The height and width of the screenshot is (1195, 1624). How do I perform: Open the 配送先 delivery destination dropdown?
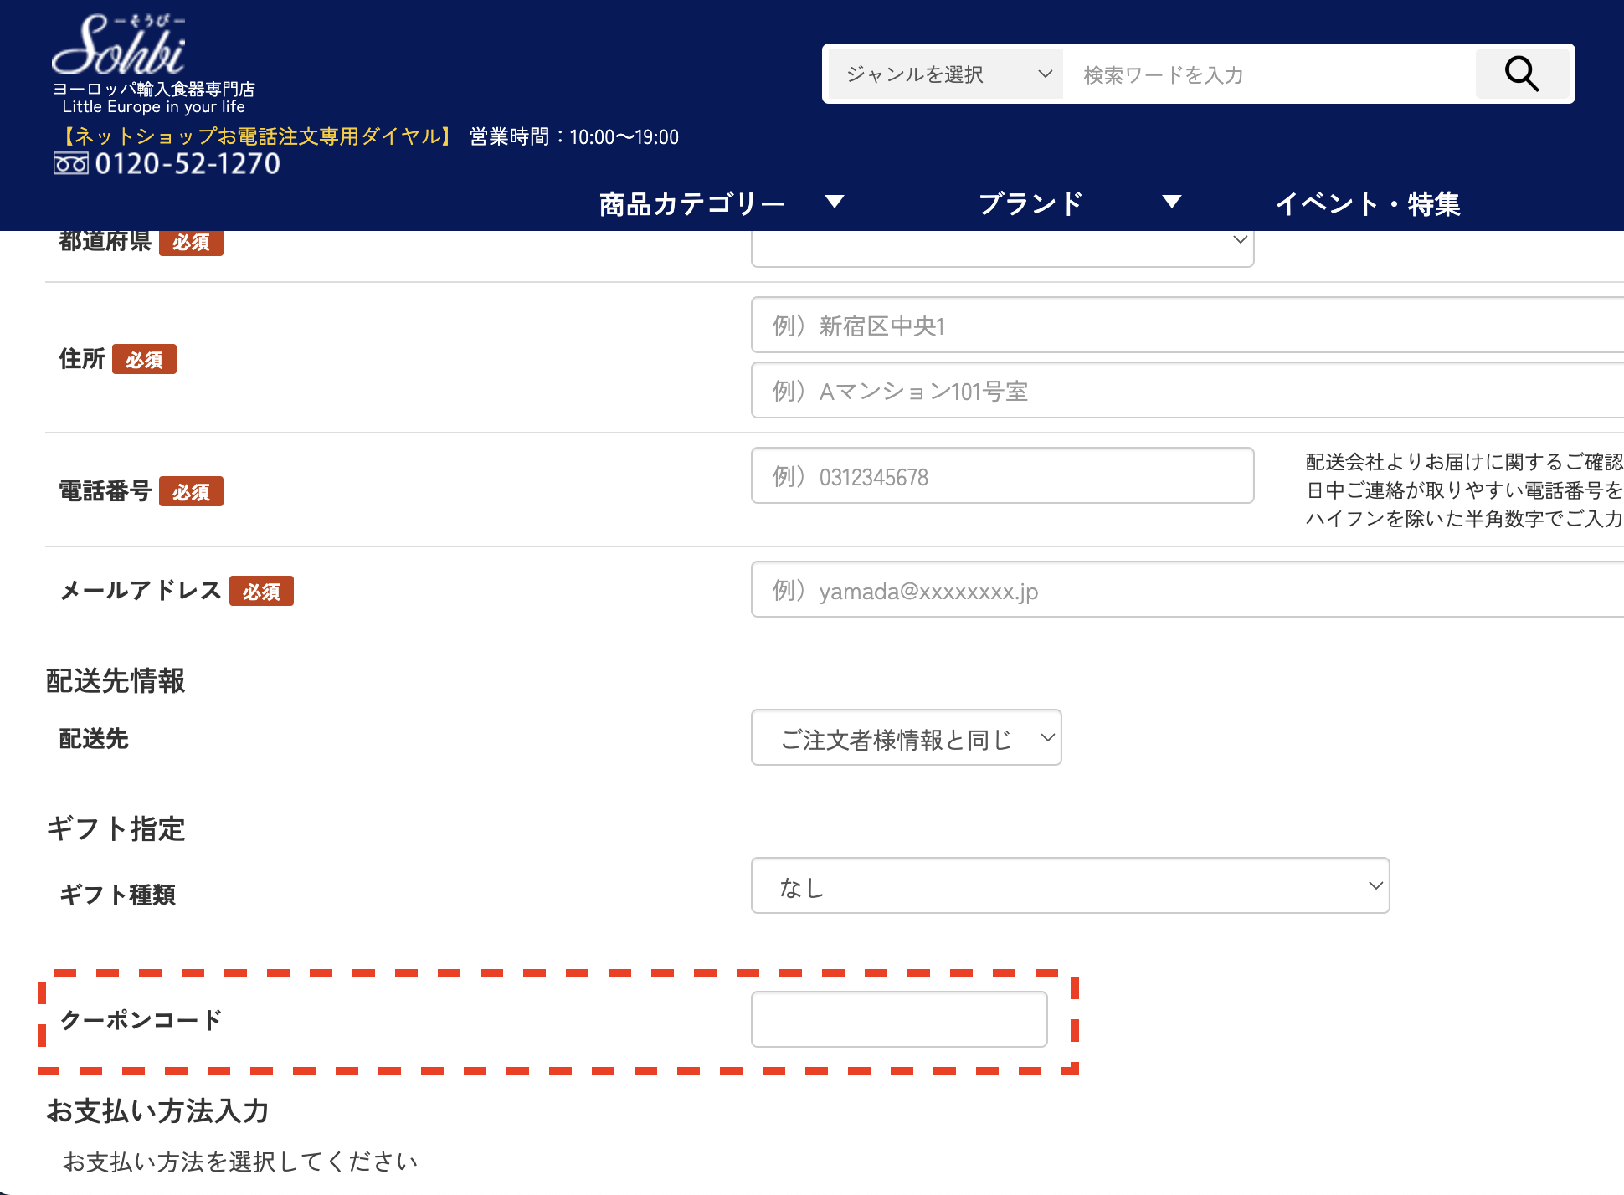click(906, 737)
